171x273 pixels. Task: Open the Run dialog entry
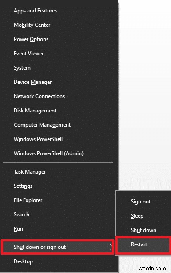tap(18, 229)
